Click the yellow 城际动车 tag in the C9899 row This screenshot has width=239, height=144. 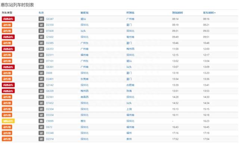8,121
